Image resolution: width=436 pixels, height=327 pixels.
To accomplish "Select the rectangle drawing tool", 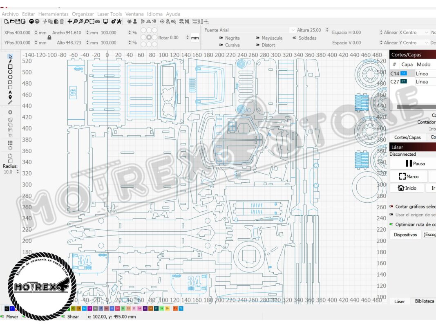I will point(10,67).
